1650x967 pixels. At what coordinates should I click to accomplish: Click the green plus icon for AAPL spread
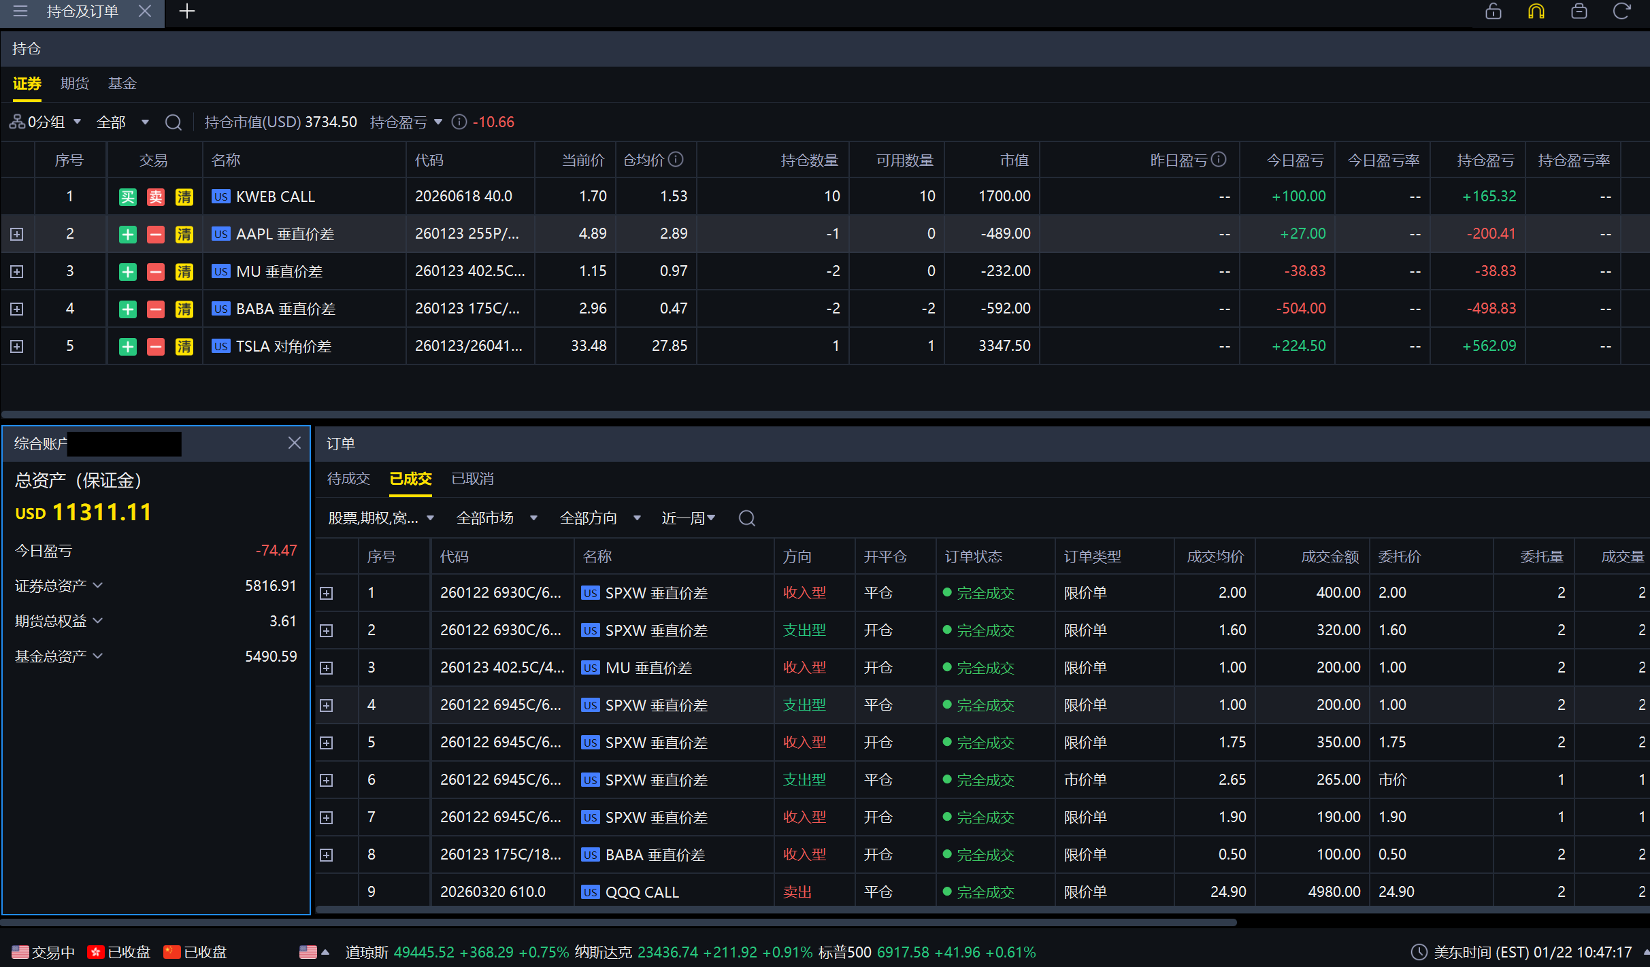(128, 235)
